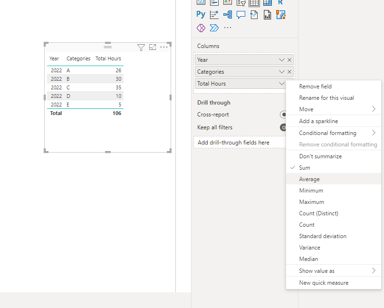This screenshot has height=308, width=384.
Task: Click the drag handle atop the table visual
Action: 107,46
